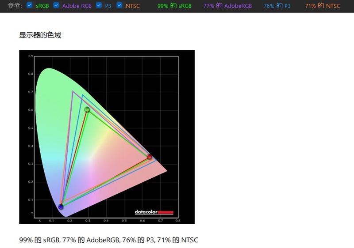Viewport: 354px width, 248px height.
Task: Select the 99% 的 sRGB result text
Action: click(174, 6)
